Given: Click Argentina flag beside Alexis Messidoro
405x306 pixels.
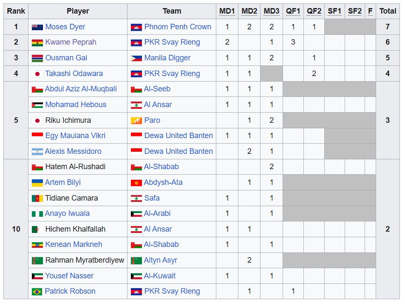Looking at the screenshot, I should coord(37,151).
